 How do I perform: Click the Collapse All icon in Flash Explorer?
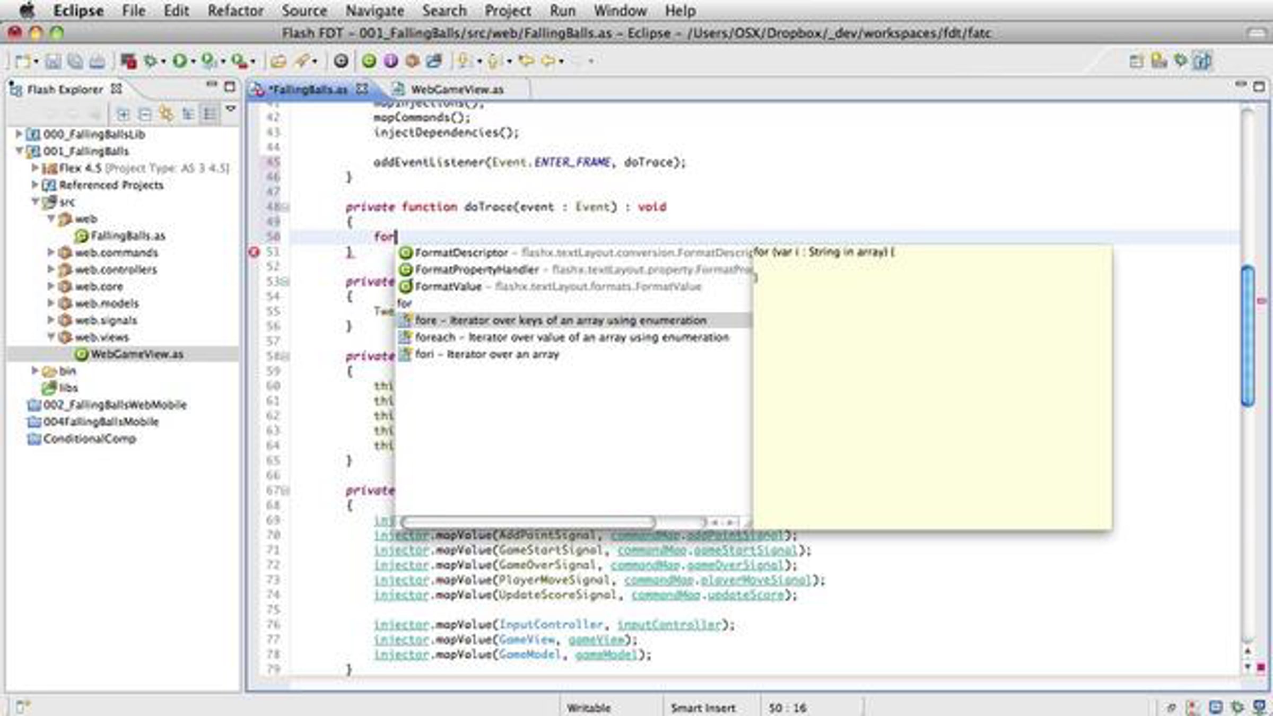click(x=144, y=114)
